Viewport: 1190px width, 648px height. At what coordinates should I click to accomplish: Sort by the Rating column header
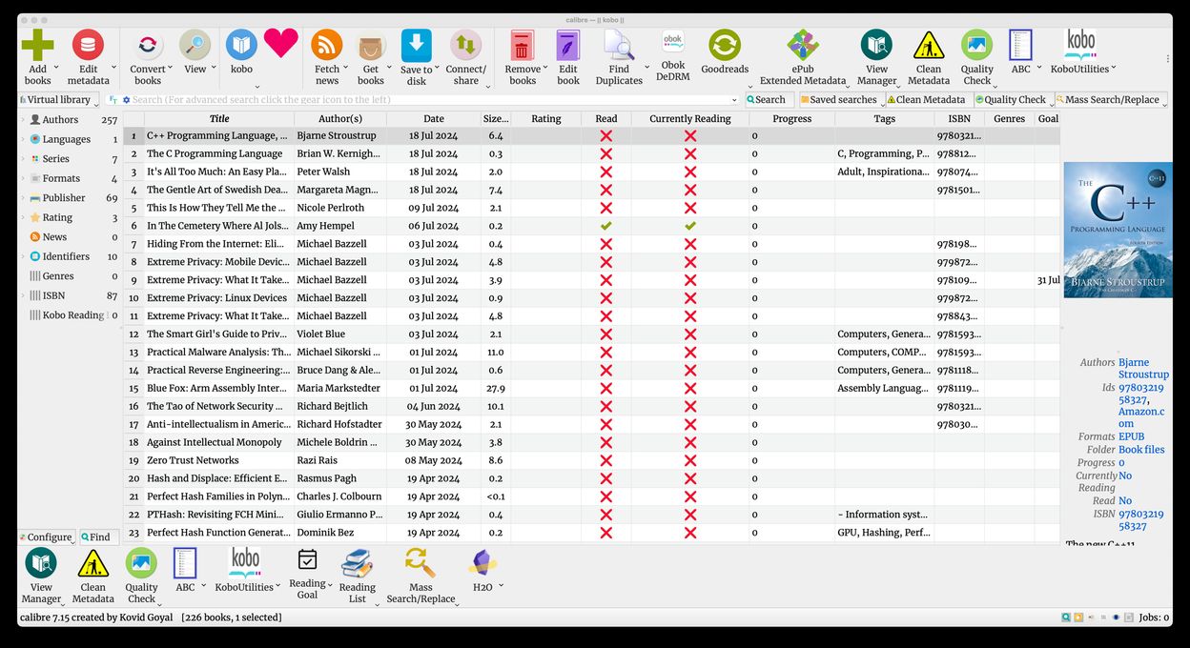pyautogui.click(x=546, y=119)
